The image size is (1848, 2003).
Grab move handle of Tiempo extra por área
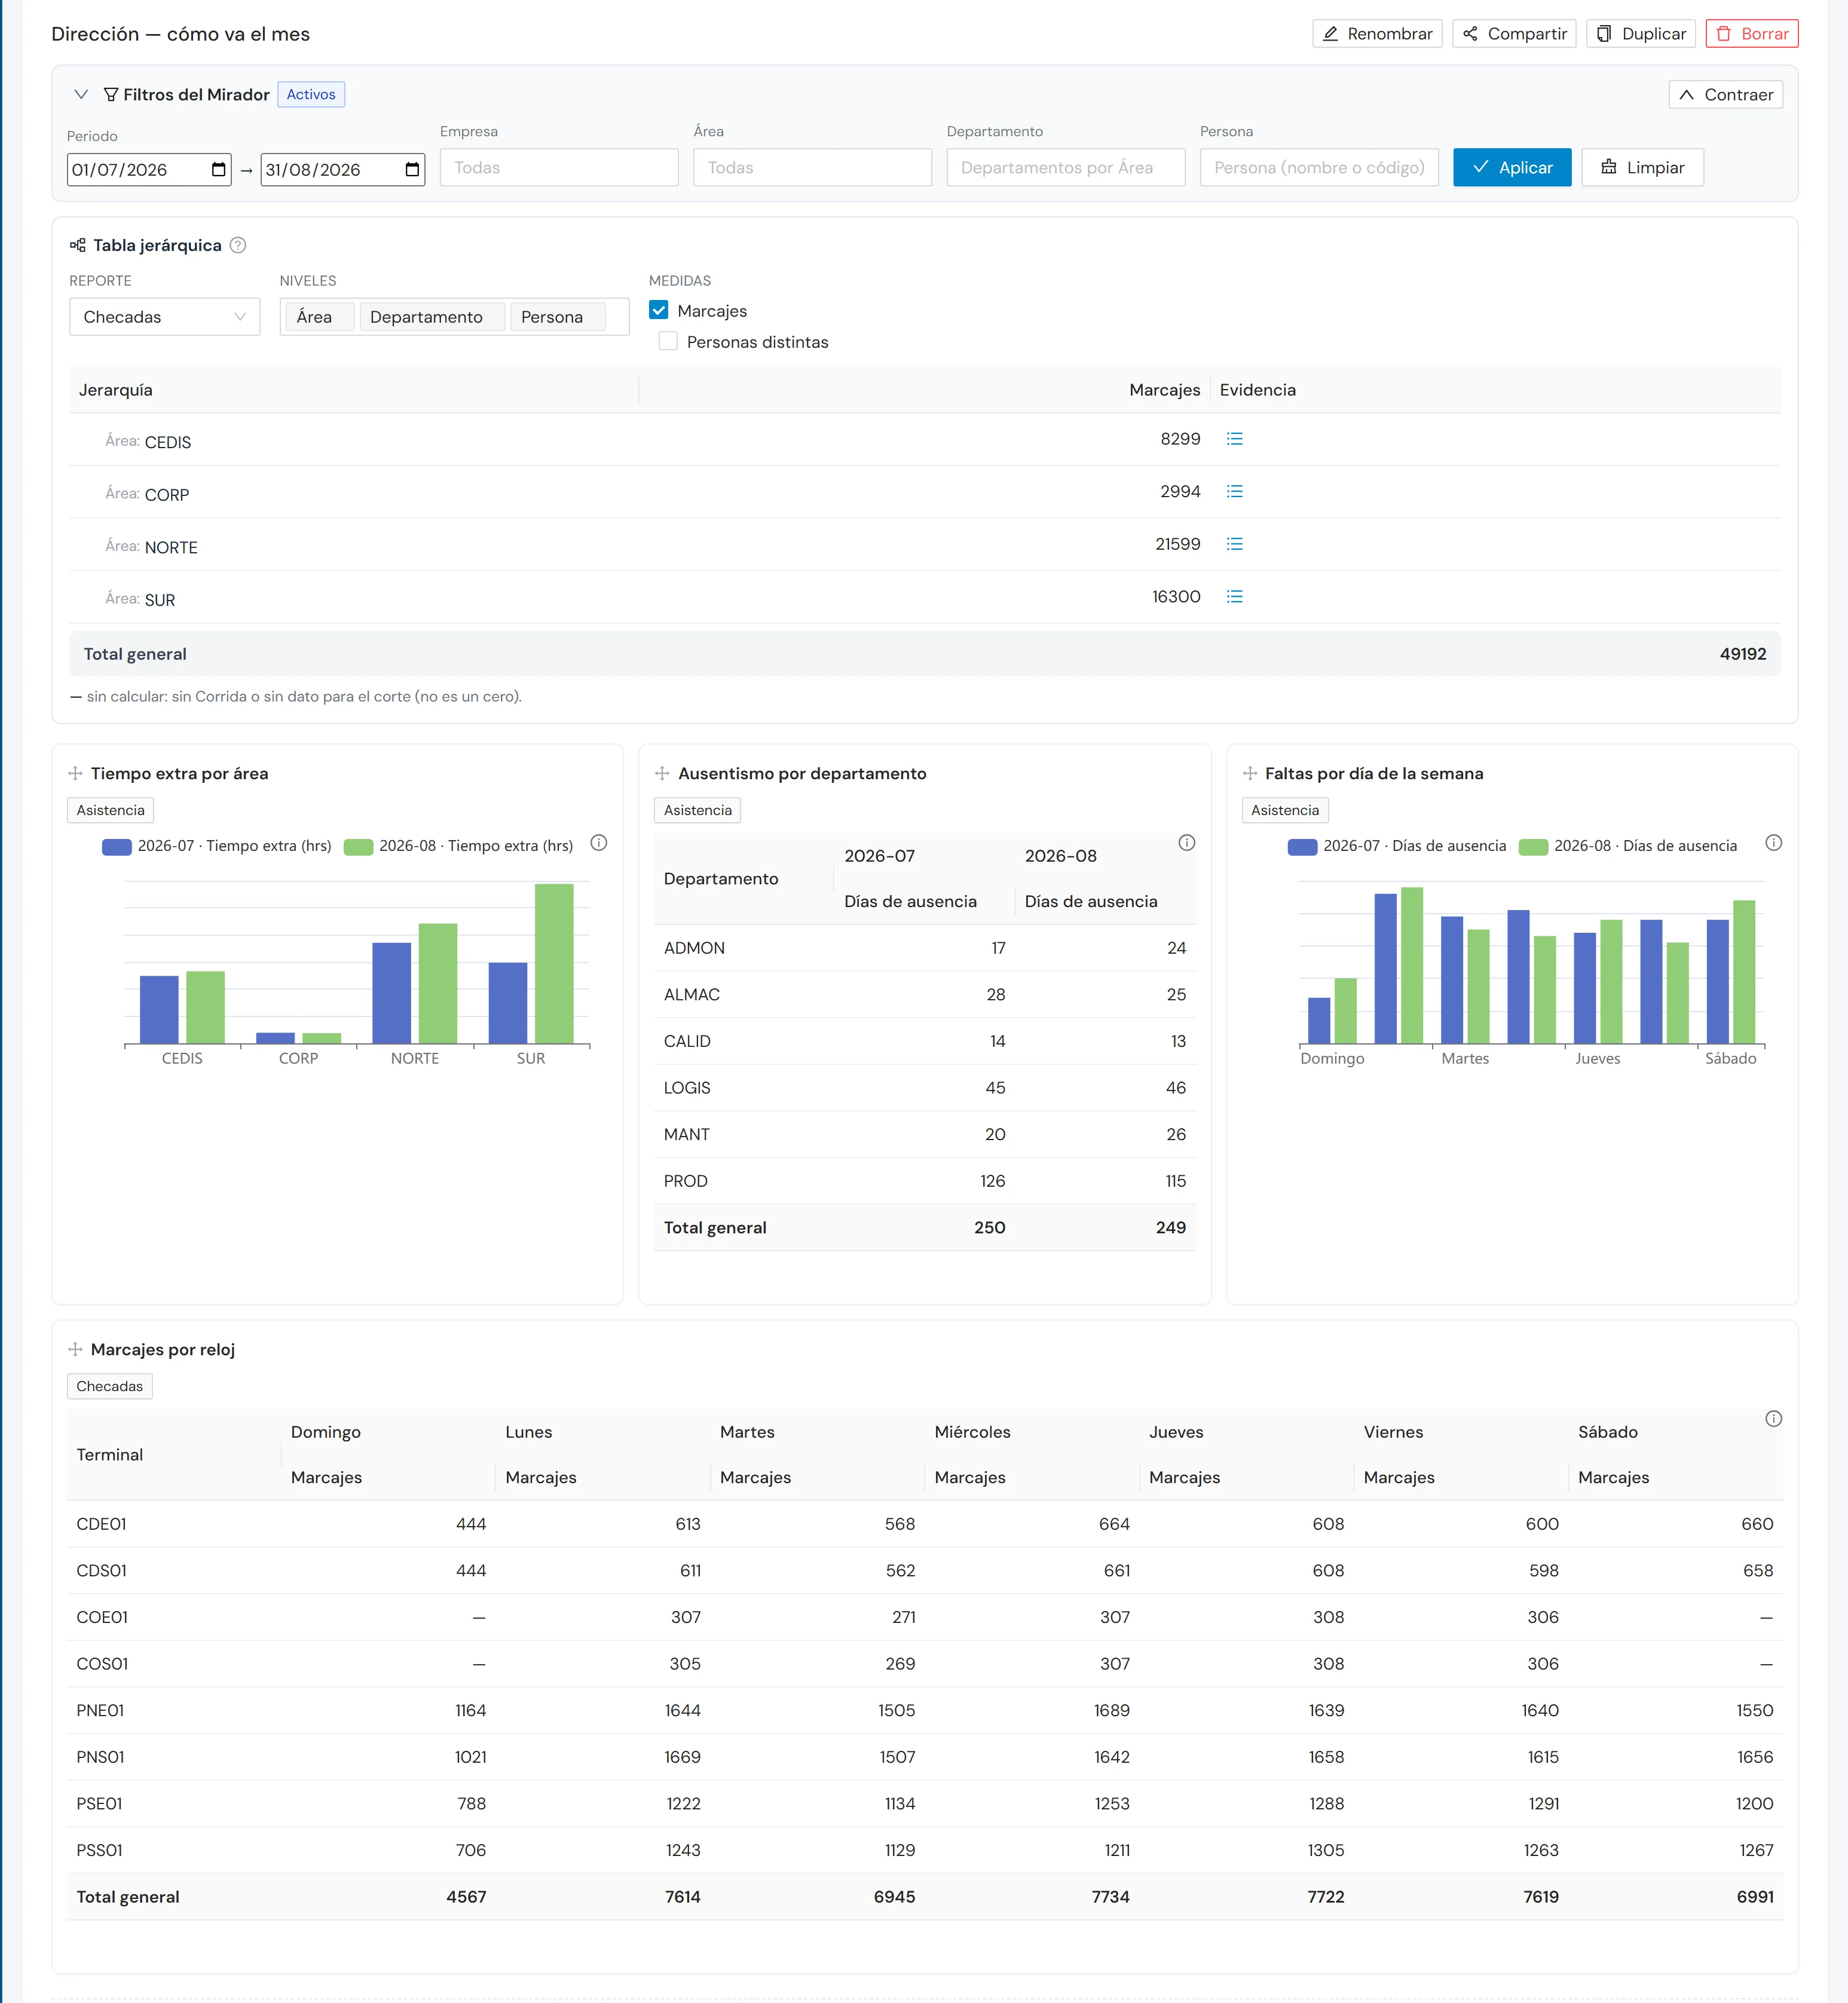[x=75, y=774]
